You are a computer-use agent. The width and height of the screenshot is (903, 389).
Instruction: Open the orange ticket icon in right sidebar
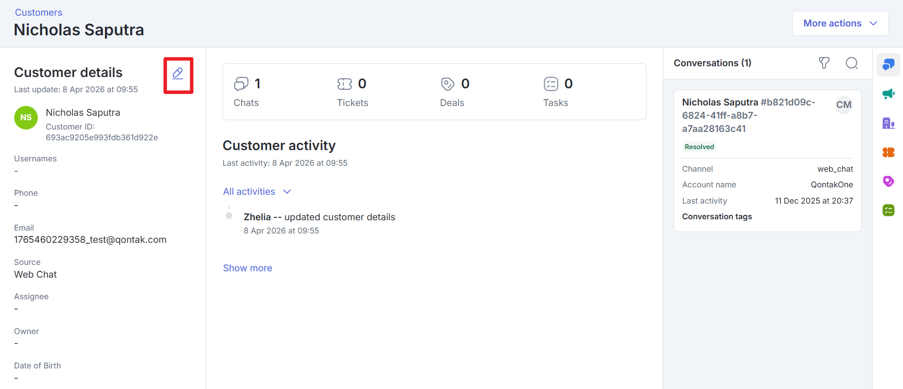(888, 153)
